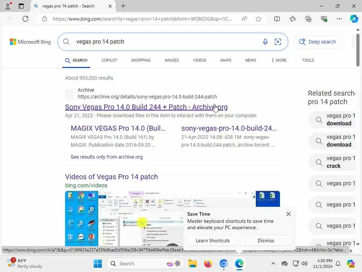Open MAGIX VEGAS Pro 14.0 sublink

118,128
